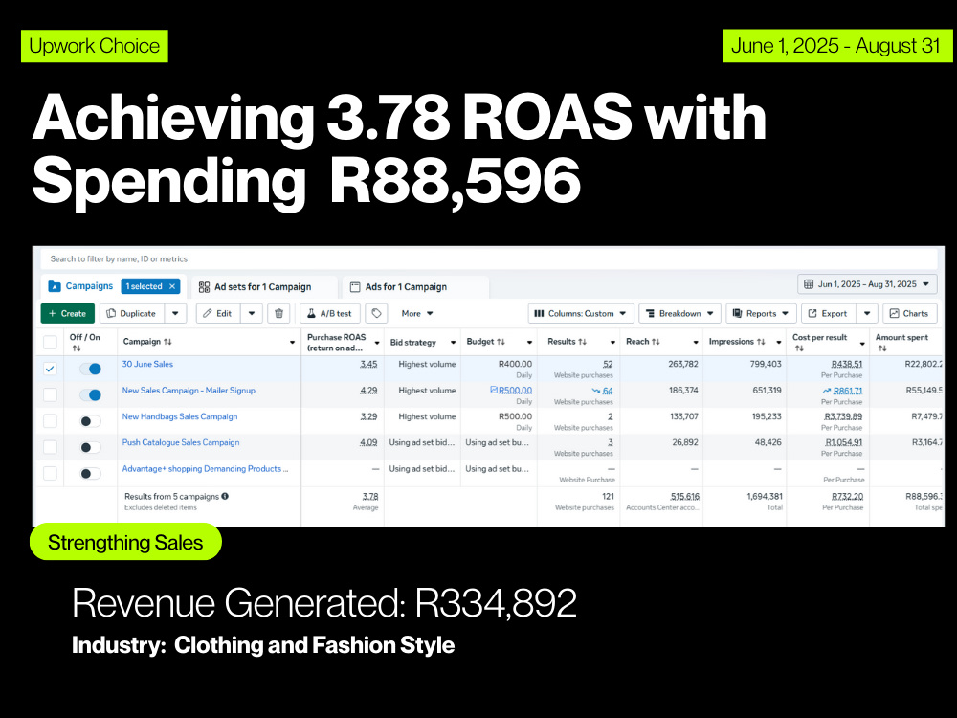The image size is (957, 718).
Task: Open the Breakdown dropdown
Action: coord(679,313)
